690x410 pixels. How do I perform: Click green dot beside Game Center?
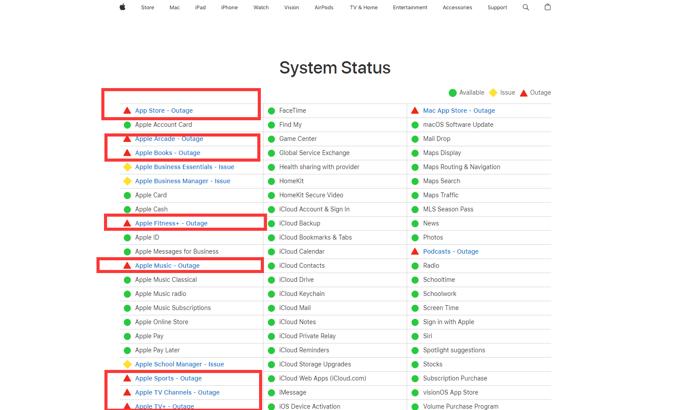(271, 139)
